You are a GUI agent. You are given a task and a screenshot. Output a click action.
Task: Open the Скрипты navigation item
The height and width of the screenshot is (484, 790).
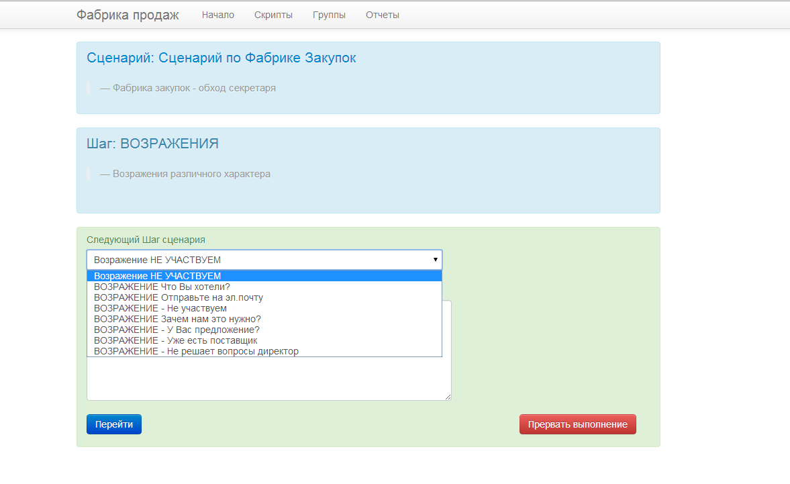(x=273, y=15)
